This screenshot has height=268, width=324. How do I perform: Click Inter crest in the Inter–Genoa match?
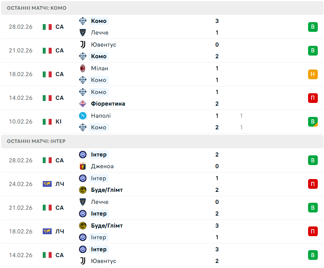82,155
